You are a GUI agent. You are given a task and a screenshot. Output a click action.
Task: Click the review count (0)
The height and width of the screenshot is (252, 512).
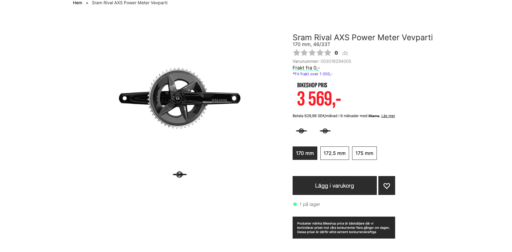click(x=345, y=53)
